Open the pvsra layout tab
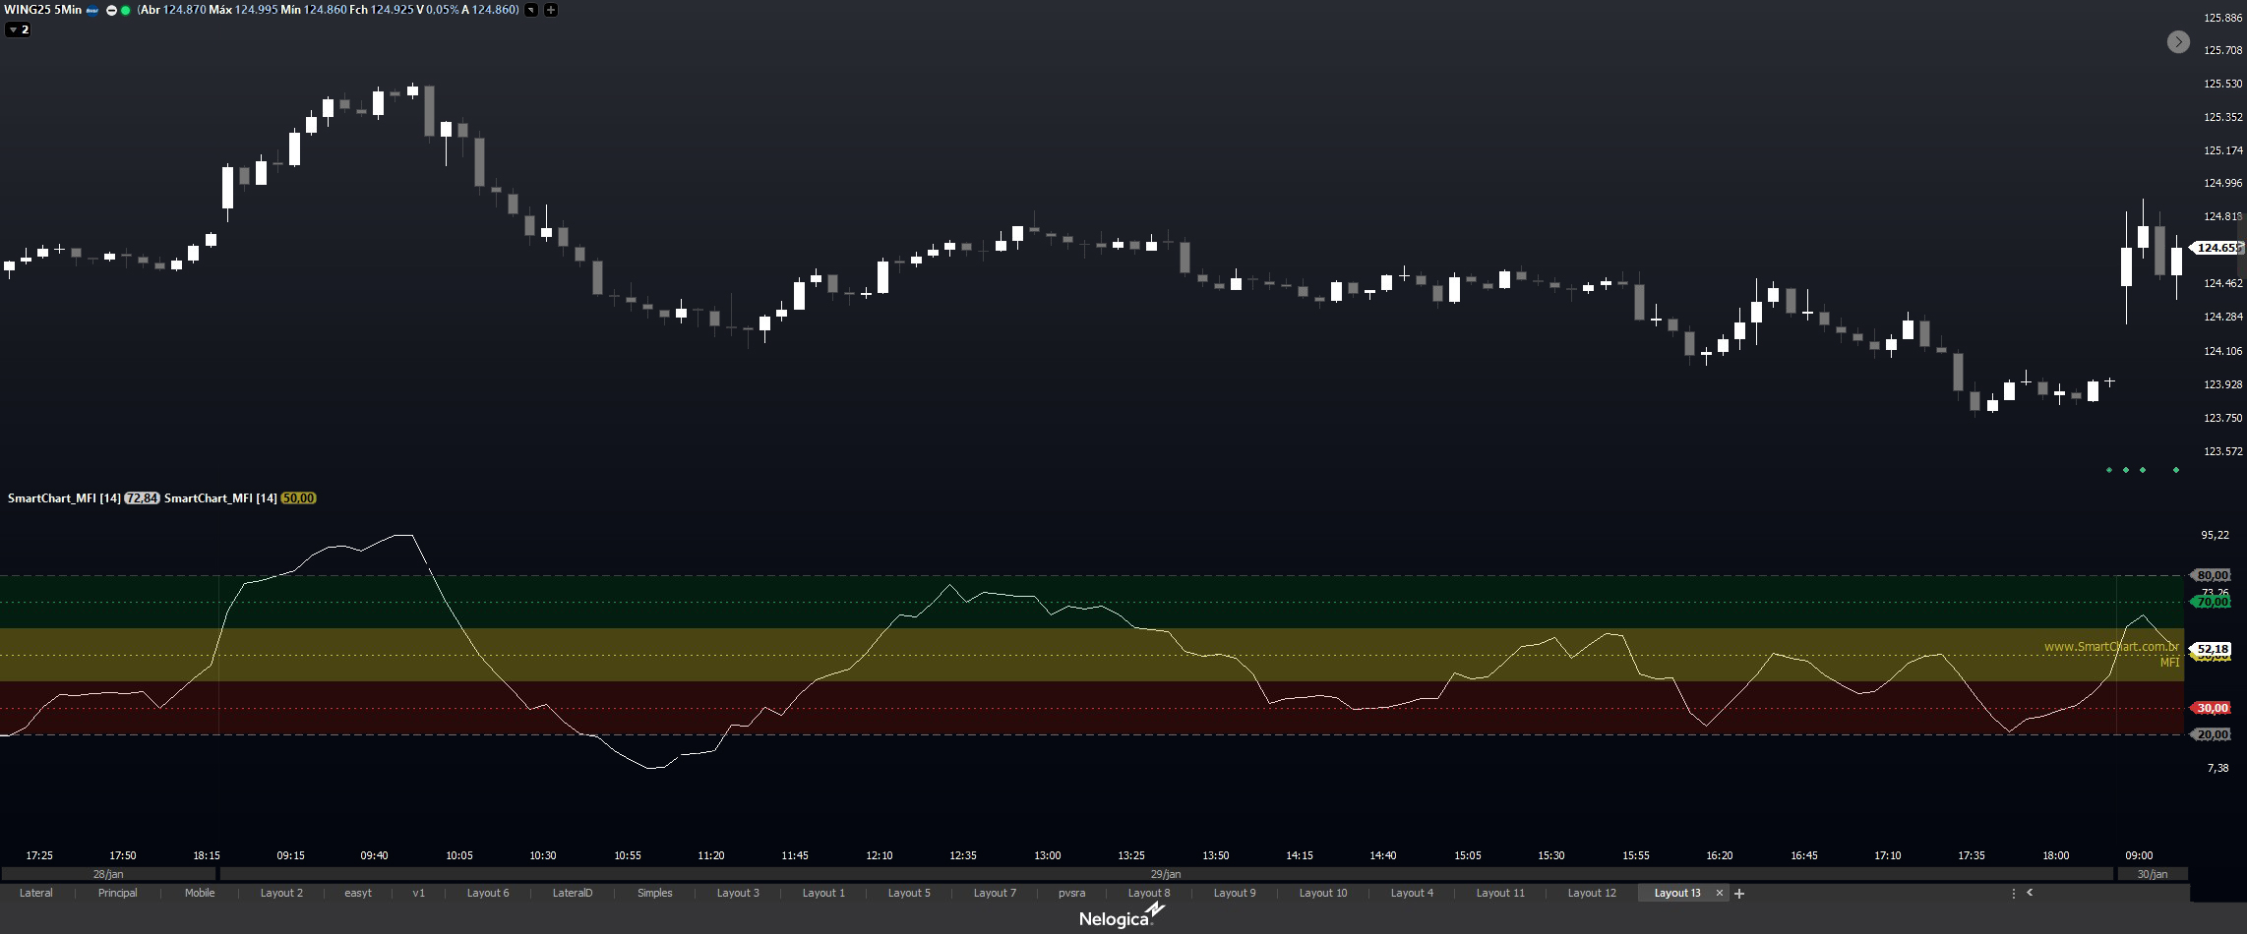The height and width of the screenshot is (934, 2247). pyautogui.click(x=1071, y=894)
